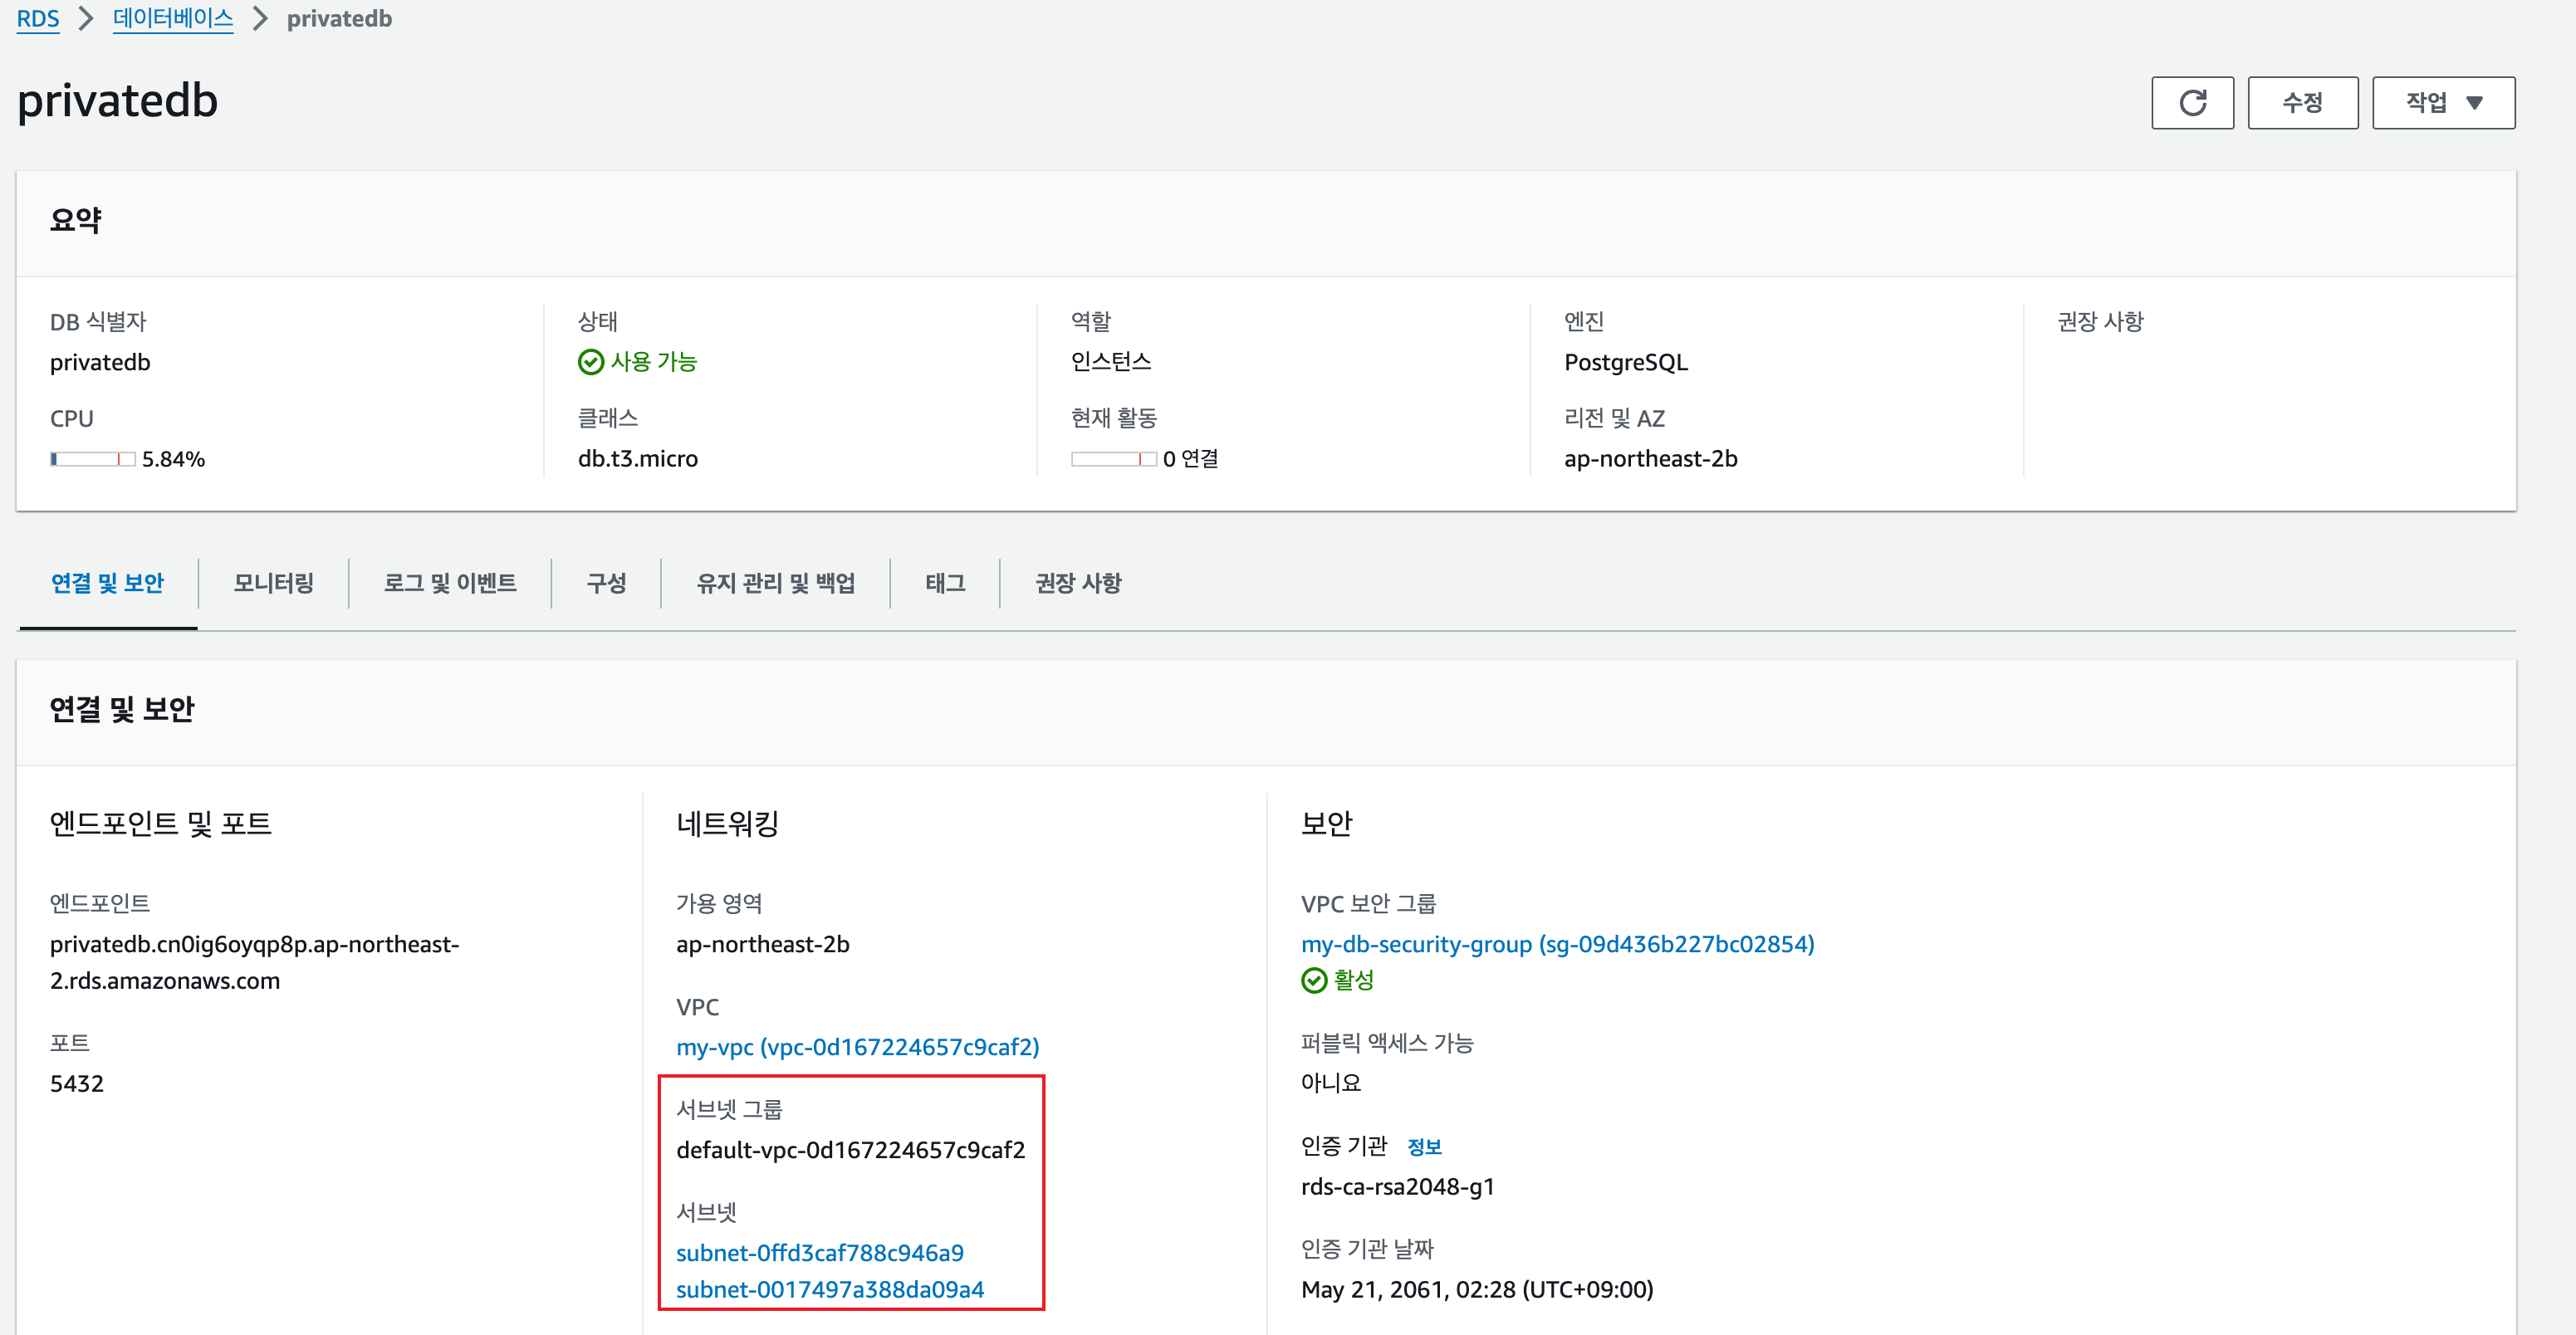
Task: Open the 유지 관리 및 백업 tab
Action: pos(775,583)
